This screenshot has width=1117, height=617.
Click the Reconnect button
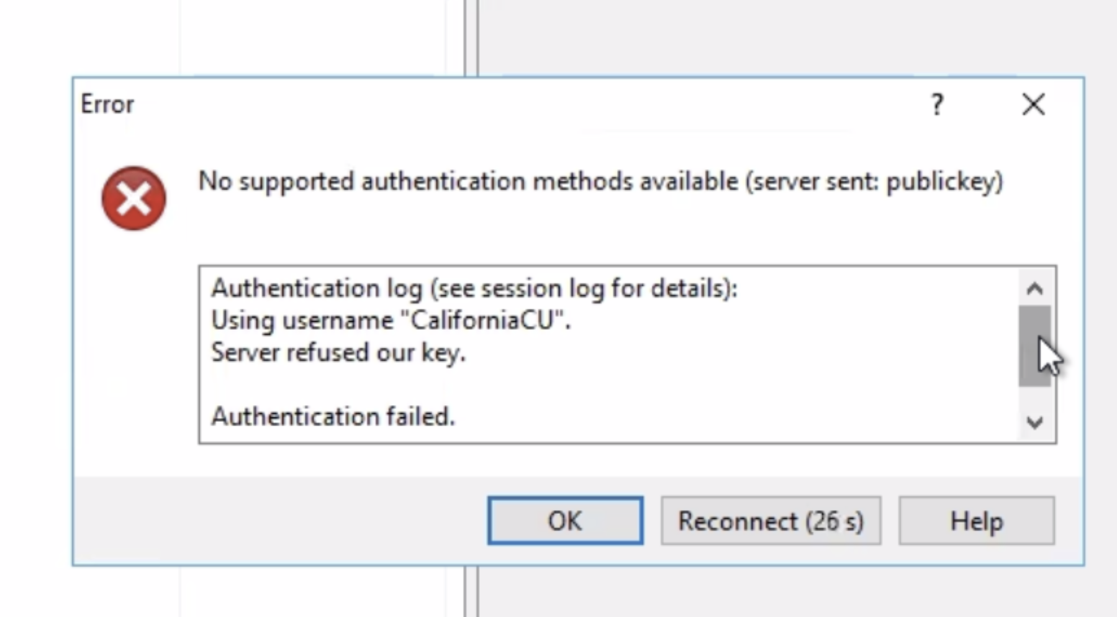click(x=771, y=521)
